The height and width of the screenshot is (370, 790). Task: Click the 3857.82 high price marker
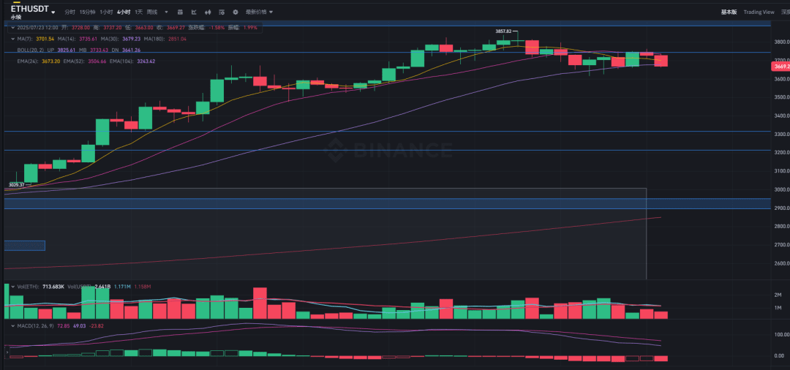[x=503, y=31]
